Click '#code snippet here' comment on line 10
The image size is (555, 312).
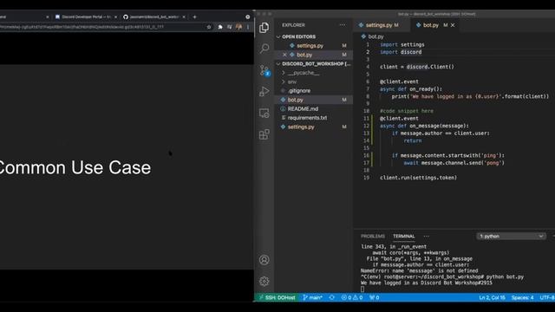pyautogui.click(x=407, y=111)
